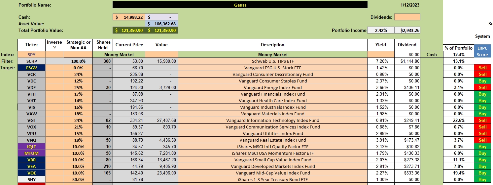Image resolution: width=493 pixels, height=185 pixels.
Task: Select Schwab U.S. TIPS ETF description
Action: pos(272,61)
